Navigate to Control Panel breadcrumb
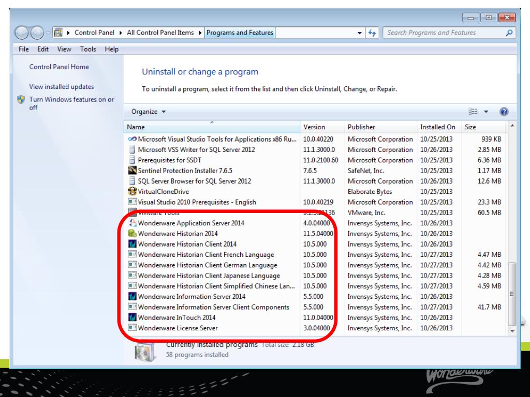 [x=94, y=33]
